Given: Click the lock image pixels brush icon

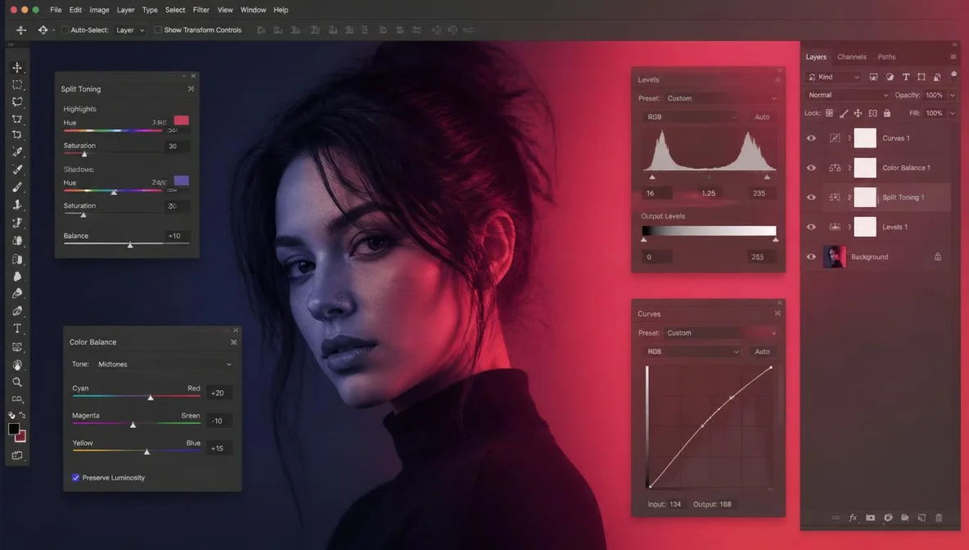Looking at the screenshot, I should click(844, 113).
